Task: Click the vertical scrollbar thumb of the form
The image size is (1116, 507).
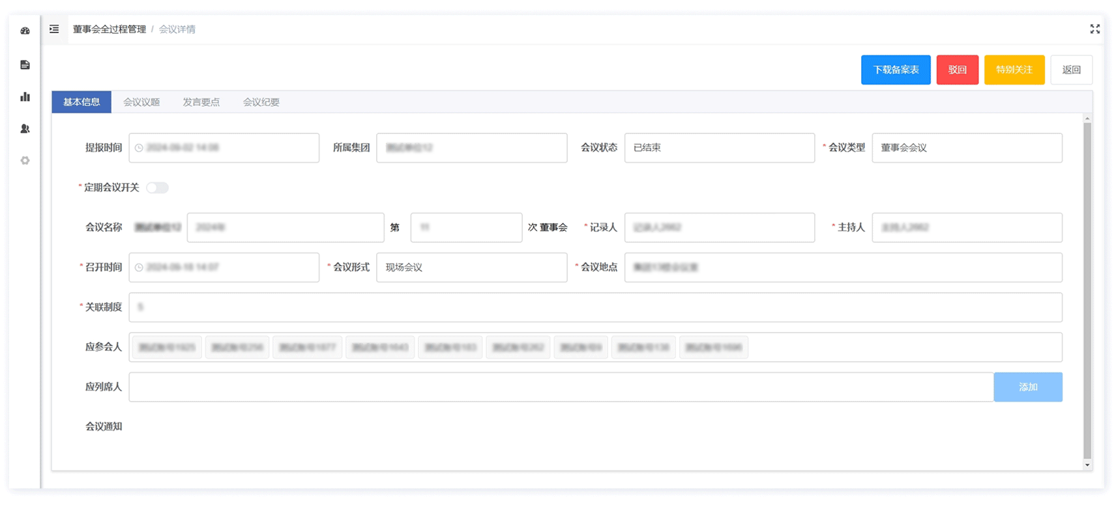Action: pos(1087,291)
